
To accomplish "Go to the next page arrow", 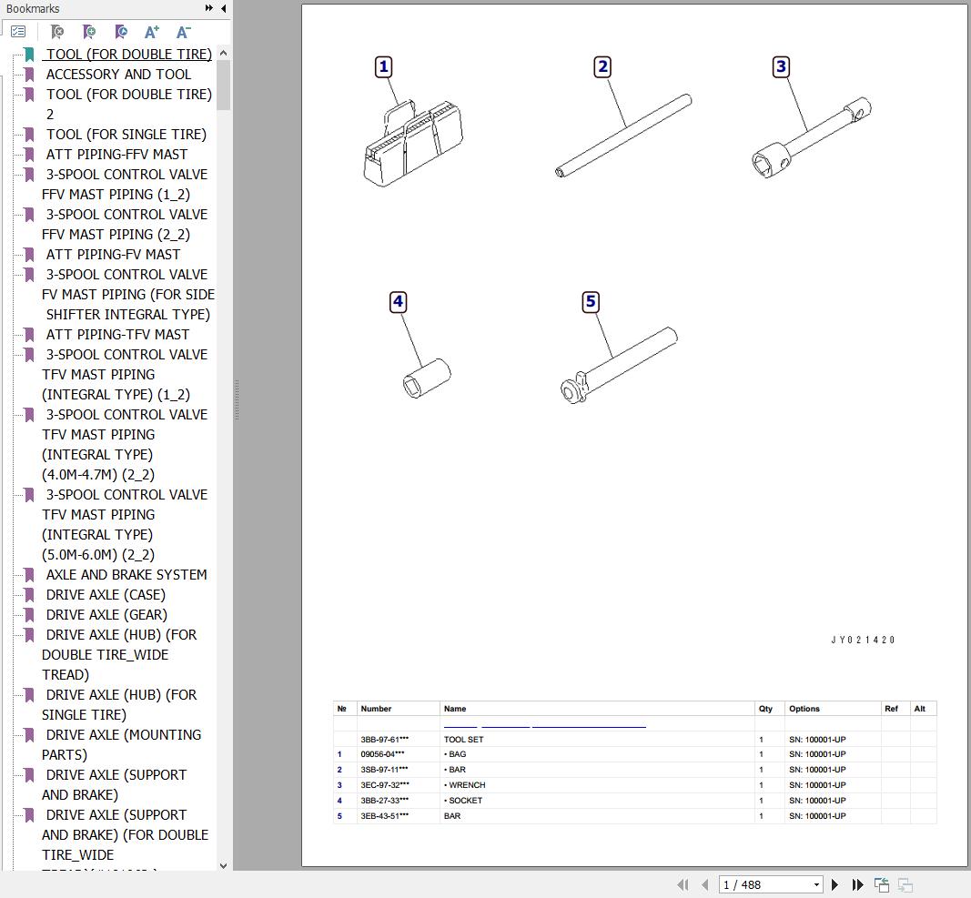I will coord(834,884).
